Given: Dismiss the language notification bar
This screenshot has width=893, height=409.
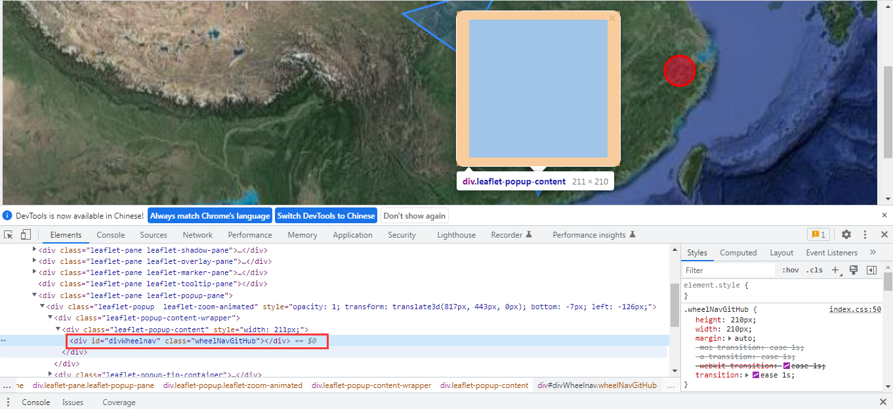Looking at the screenshot, I should 884,215.
